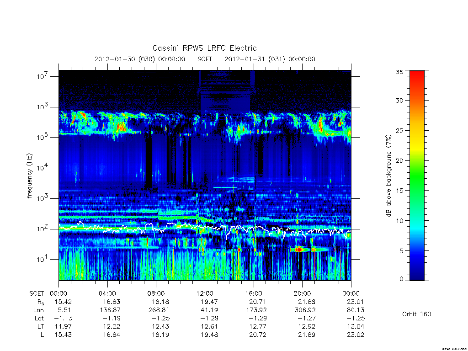Select L value 21.89
The width and height of the screenshot is (468, 351).
coord(307,335)
